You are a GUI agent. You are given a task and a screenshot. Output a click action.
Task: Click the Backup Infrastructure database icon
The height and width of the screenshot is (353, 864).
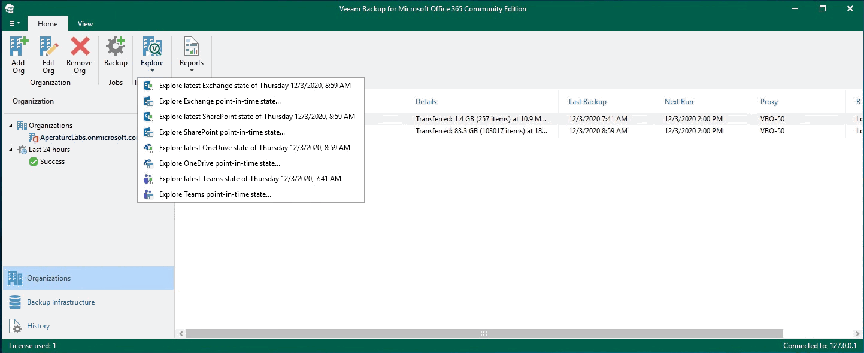[15, 302]
